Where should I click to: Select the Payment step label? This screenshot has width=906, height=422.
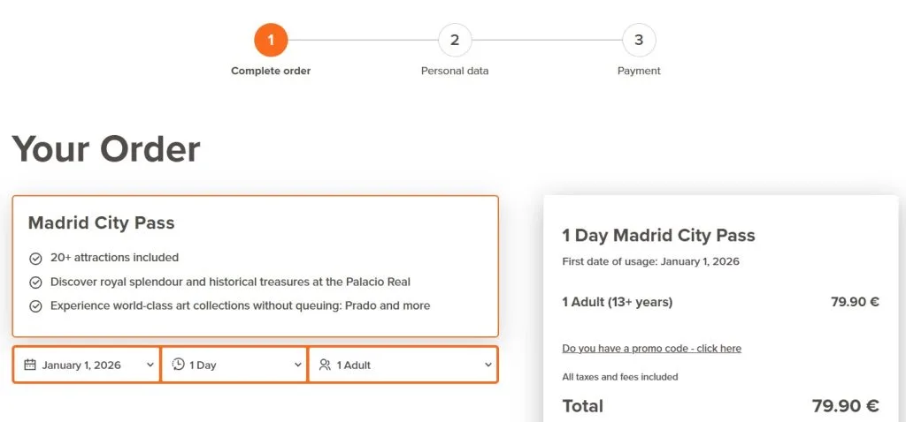coord(639,71)
